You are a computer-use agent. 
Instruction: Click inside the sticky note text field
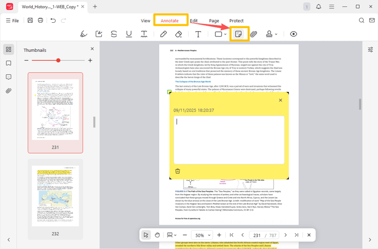[x=229, y=140]
